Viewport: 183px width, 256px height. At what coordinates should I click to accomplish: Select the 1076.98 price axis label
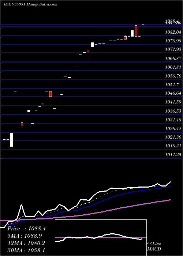coord(173,41)
